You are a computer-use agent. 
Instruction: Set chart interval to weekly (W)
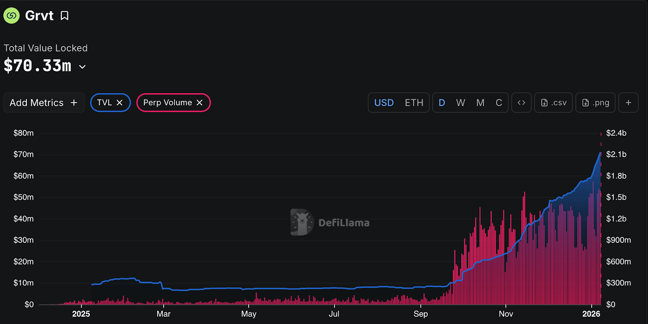[460, 103]
